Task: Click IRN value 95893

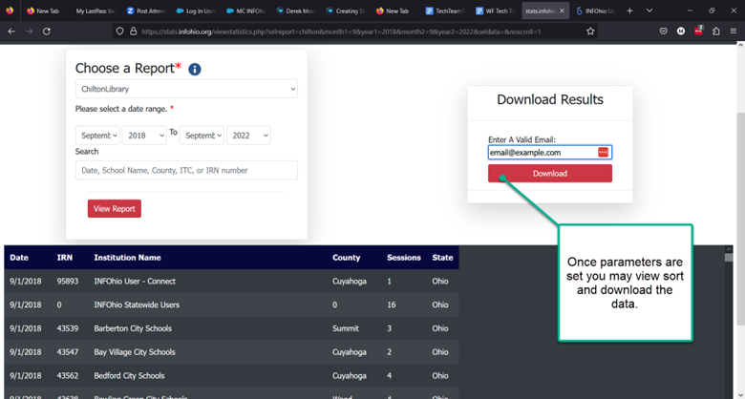Action: pos(68,282)
